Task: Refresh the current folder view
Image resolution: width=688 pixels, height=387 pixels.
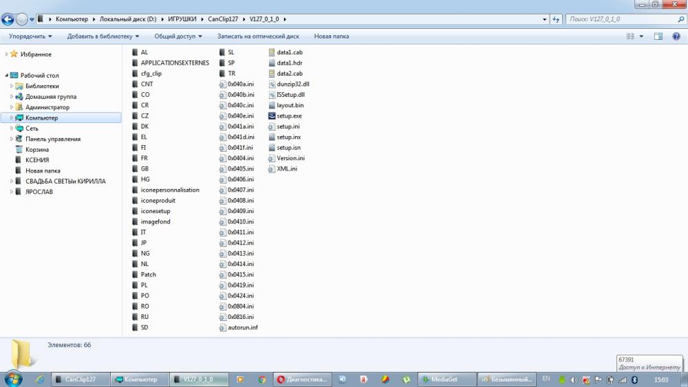Action: click(556, 19)
